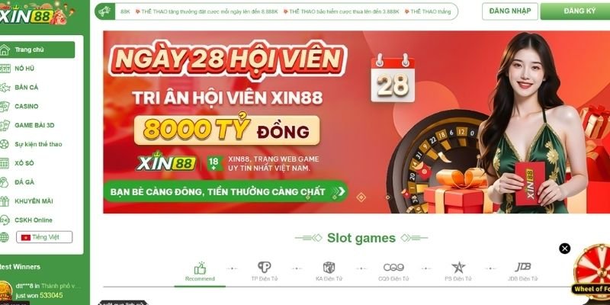
Task: Choose the CQ9 Điện Tử provider icon
Action: pyautogui.click(x=393, y=268)
